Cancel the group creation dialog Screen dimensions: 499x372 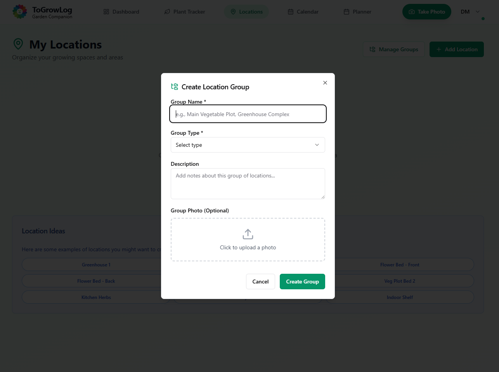(260, 282)
